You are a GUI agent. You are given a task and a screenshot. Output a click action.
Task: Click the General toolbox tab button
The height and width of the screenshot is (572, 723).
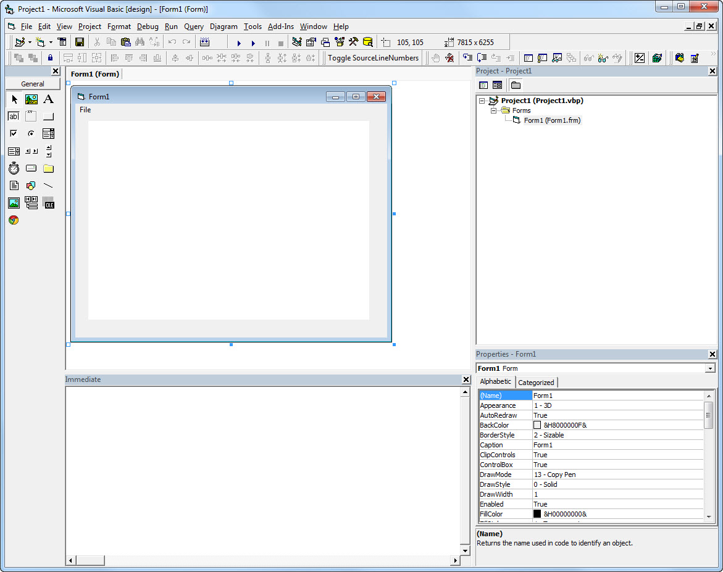pyautogui.click(x=33, y=84)
